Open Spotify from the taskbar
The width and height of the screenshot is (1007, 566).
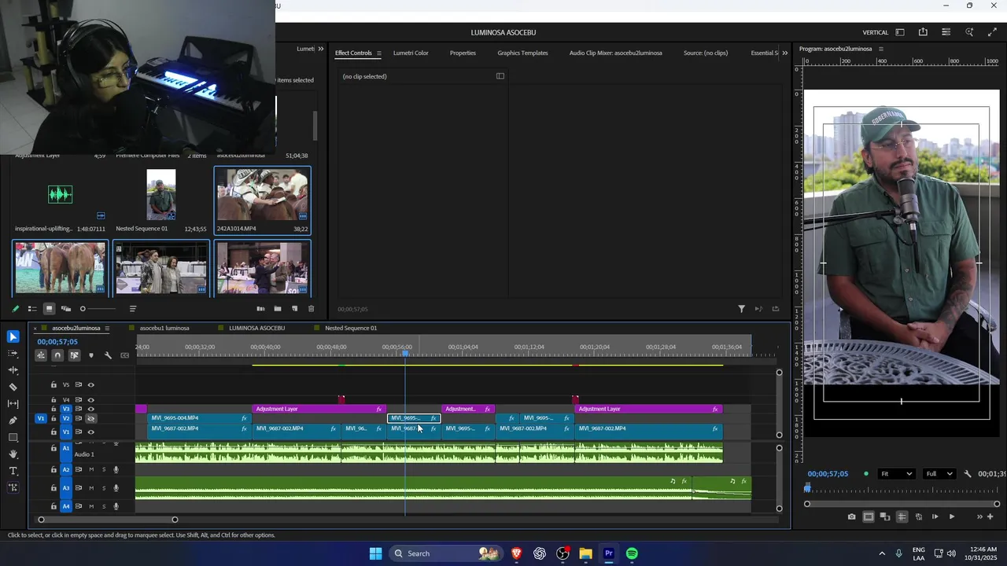[632, 553]
